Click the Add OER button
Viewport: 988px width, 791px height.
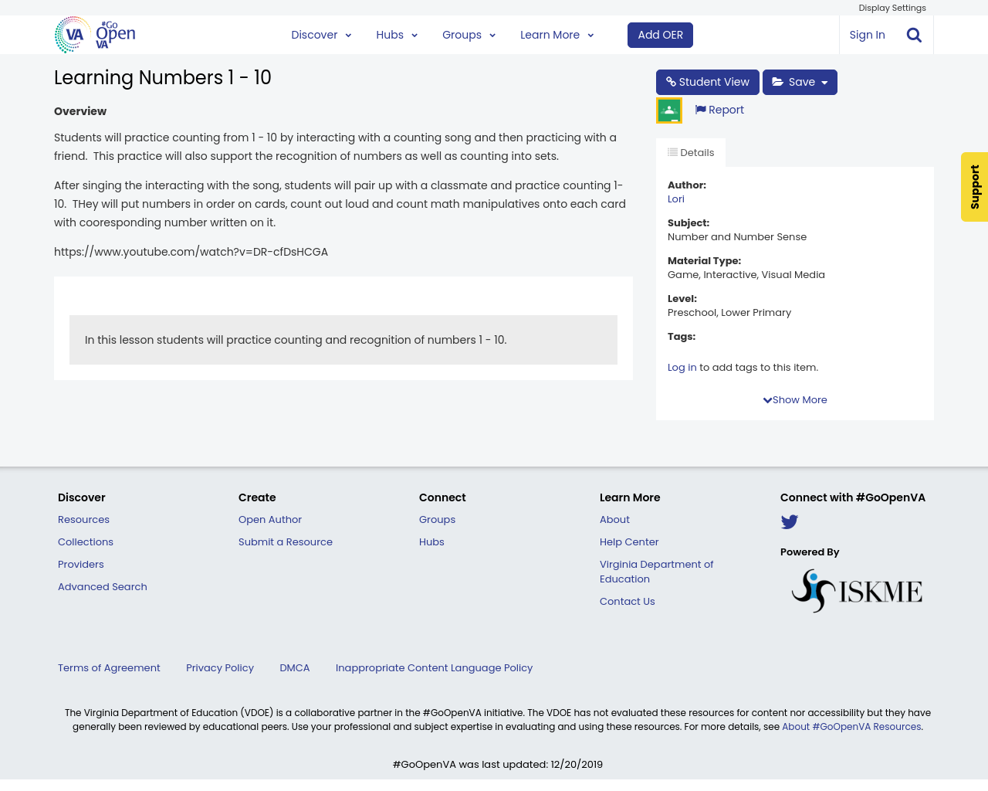coord(660,35)
